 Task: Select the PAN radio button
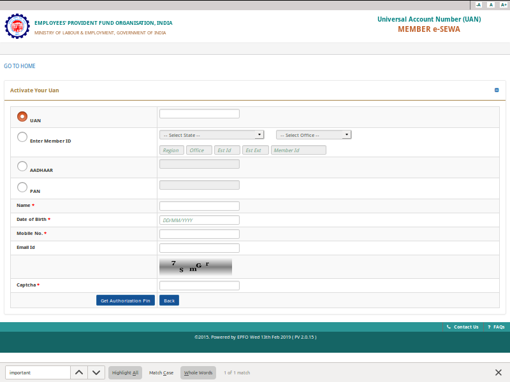pyautogui.click(x=22, y=187)
